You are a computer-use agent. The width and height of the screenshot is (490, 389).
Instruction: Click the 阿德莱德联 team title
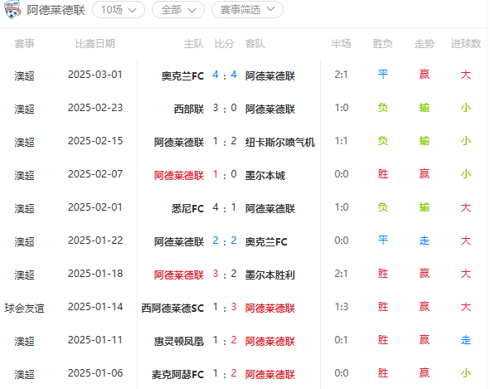56,10
